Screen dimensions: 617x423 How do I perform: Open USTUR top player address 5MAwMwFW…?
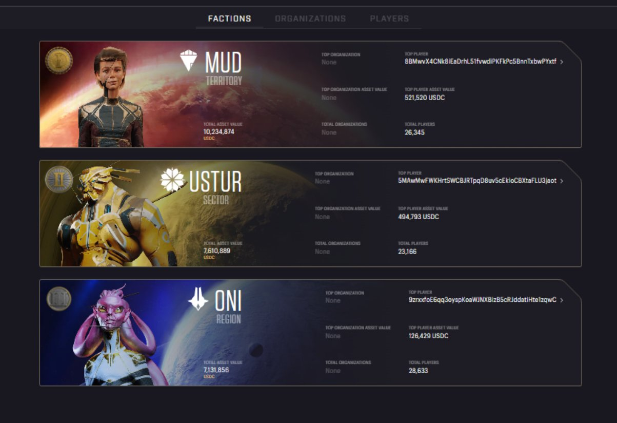pyautogui.click(x=477, y=181)
